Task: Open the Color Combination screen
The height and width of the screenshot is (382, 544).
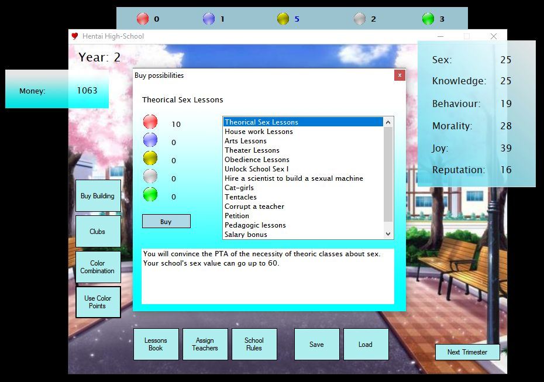Action: [98, 267]
